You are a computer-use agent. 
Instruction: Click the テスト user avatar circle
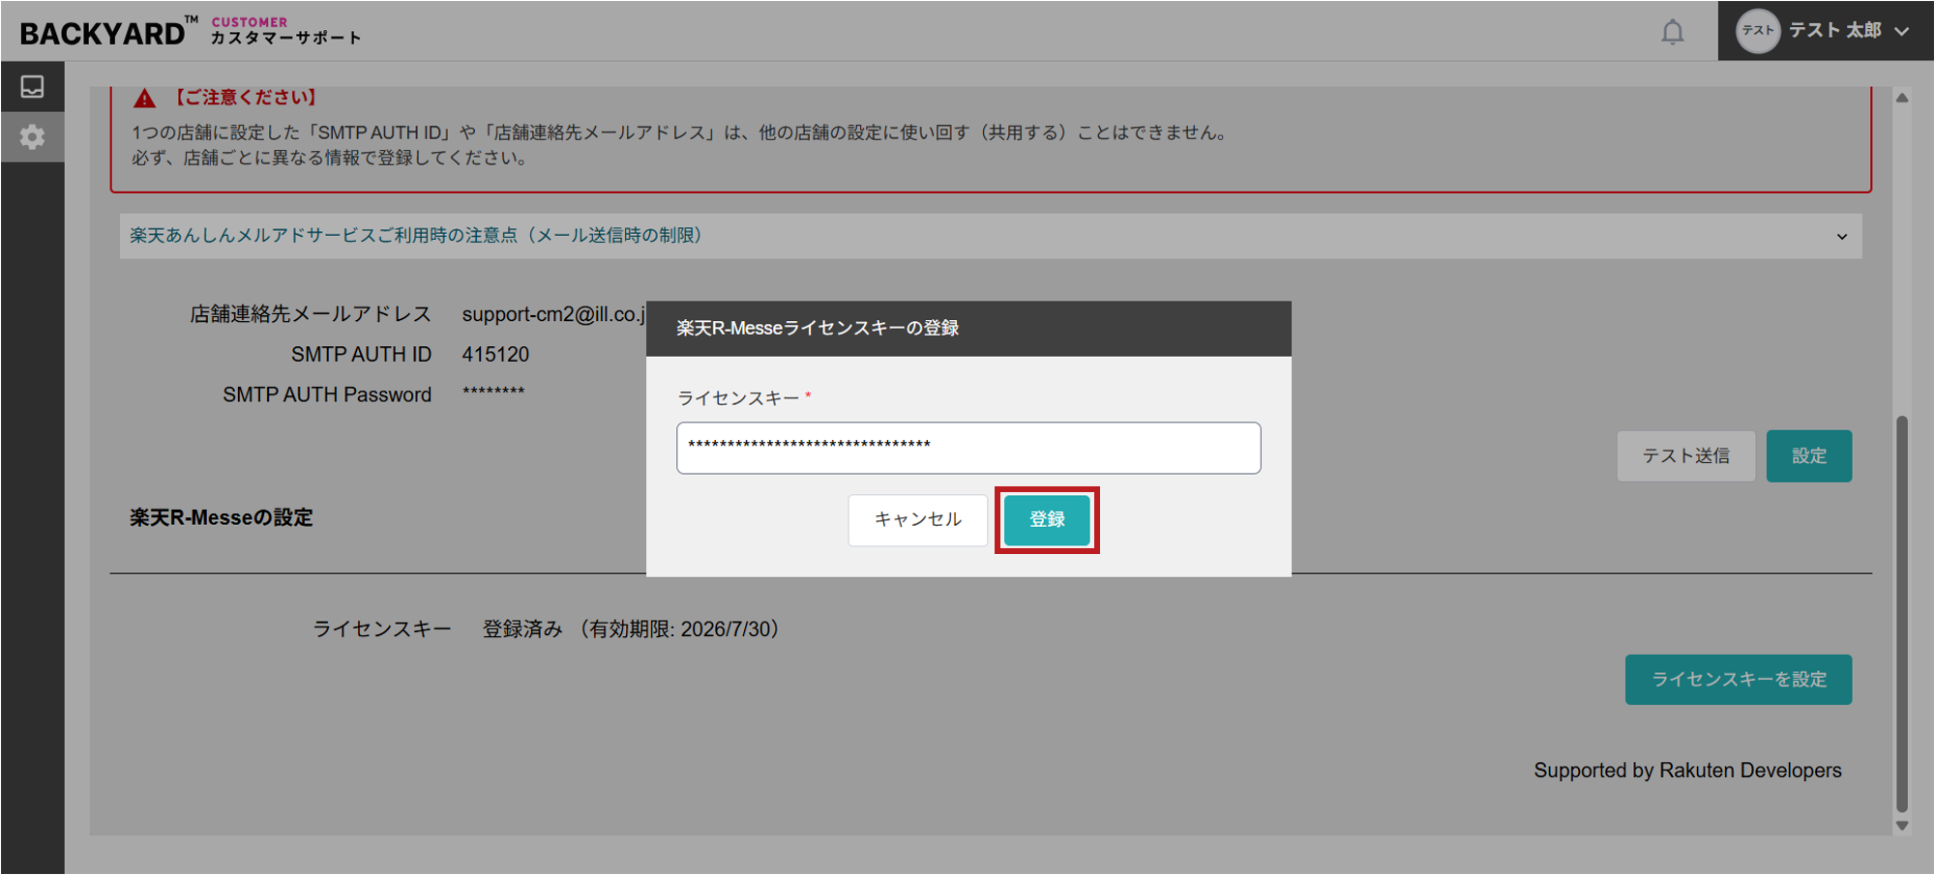point(1757,31)
